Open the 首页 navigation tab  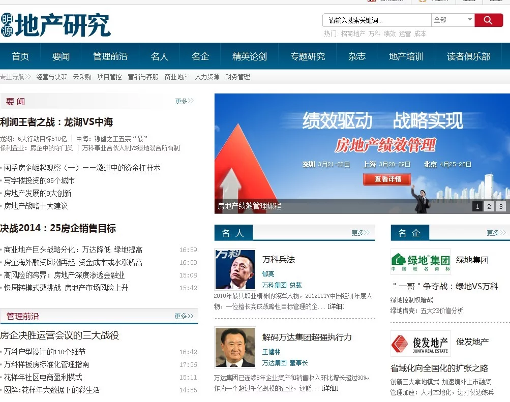[x=20, y=56]
